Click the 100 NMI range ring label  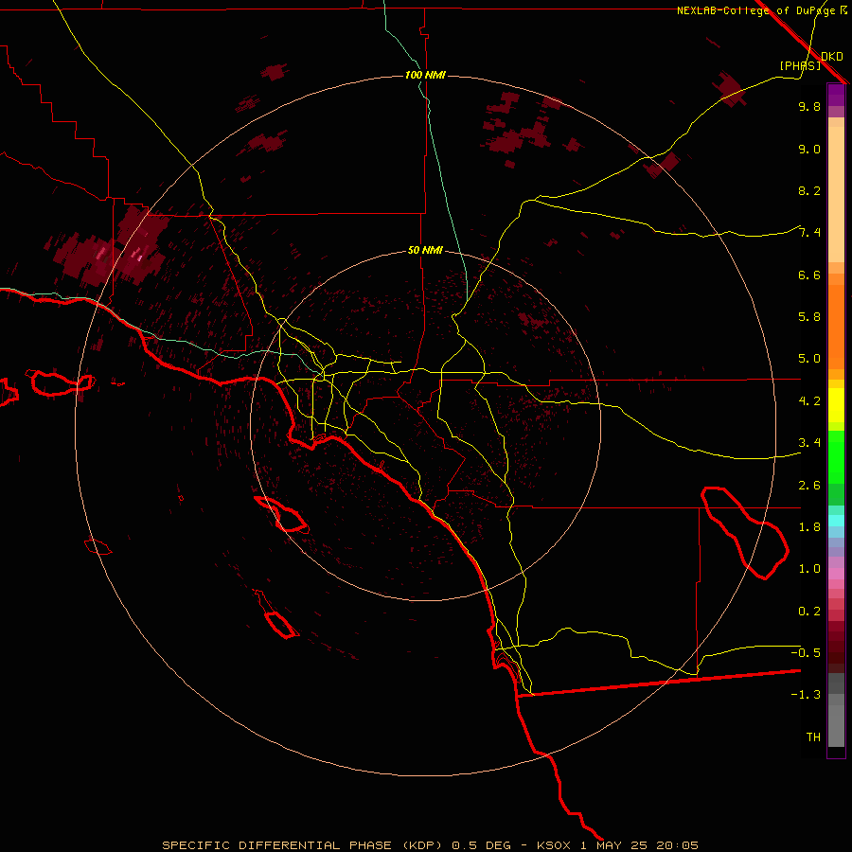click(425, 75)
